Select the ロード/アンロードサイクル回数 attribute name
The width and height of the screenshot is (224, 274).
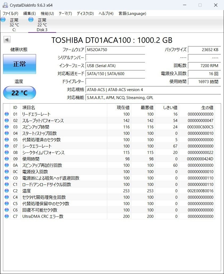pyautogui.click(x=47, y=184)
